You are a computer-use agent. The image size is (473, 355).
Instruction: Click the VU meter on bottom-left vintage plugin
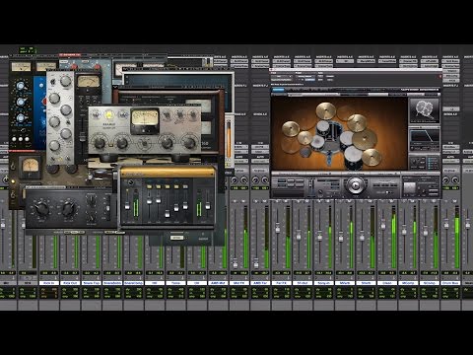(x=31, y=166)
